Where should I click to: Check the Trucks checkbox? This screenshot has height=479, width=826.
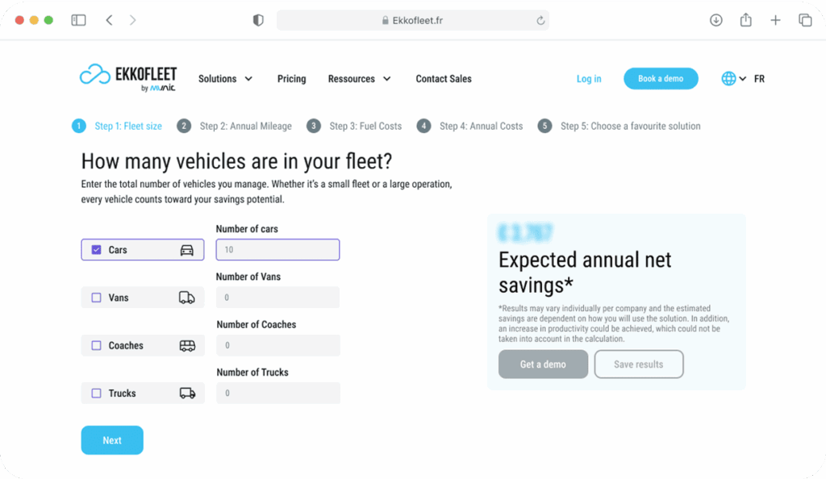pos(97,394)
